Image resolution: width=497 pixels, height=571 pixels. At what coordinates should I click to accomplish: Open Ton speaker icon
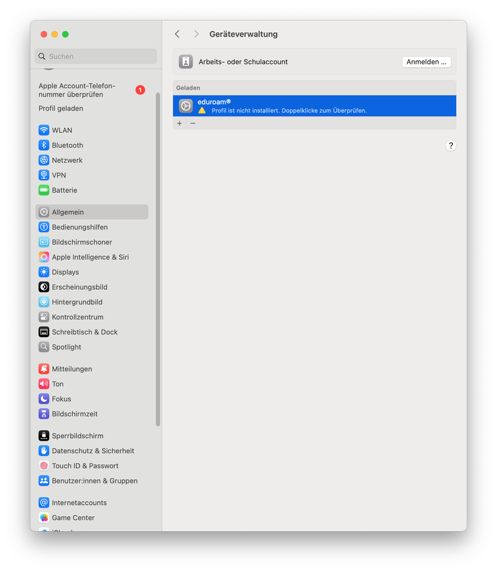coord(43,384)
